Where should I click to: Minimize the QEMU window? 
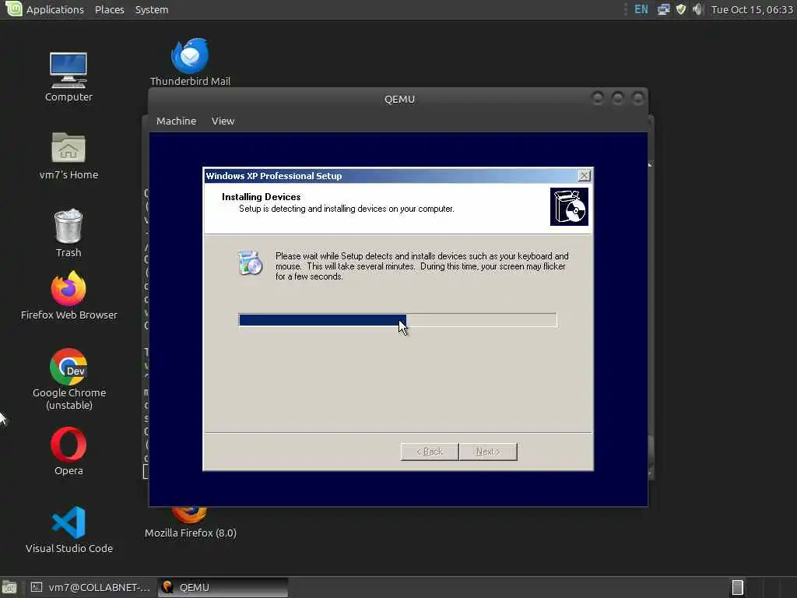pos(598,97)
